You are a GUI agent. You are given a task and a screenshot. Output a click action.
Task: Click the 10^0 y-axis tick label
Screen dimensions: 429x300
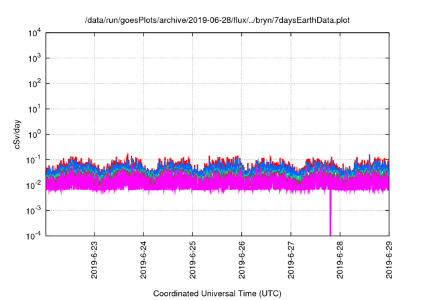34,135
